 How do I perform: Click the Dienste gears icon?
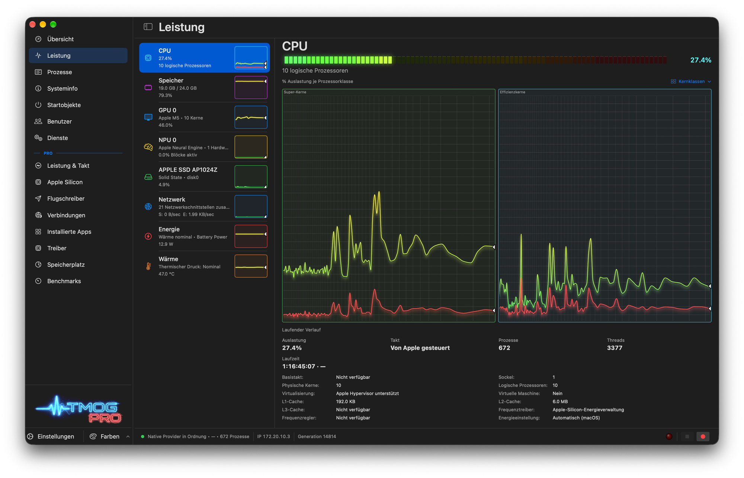38,138
